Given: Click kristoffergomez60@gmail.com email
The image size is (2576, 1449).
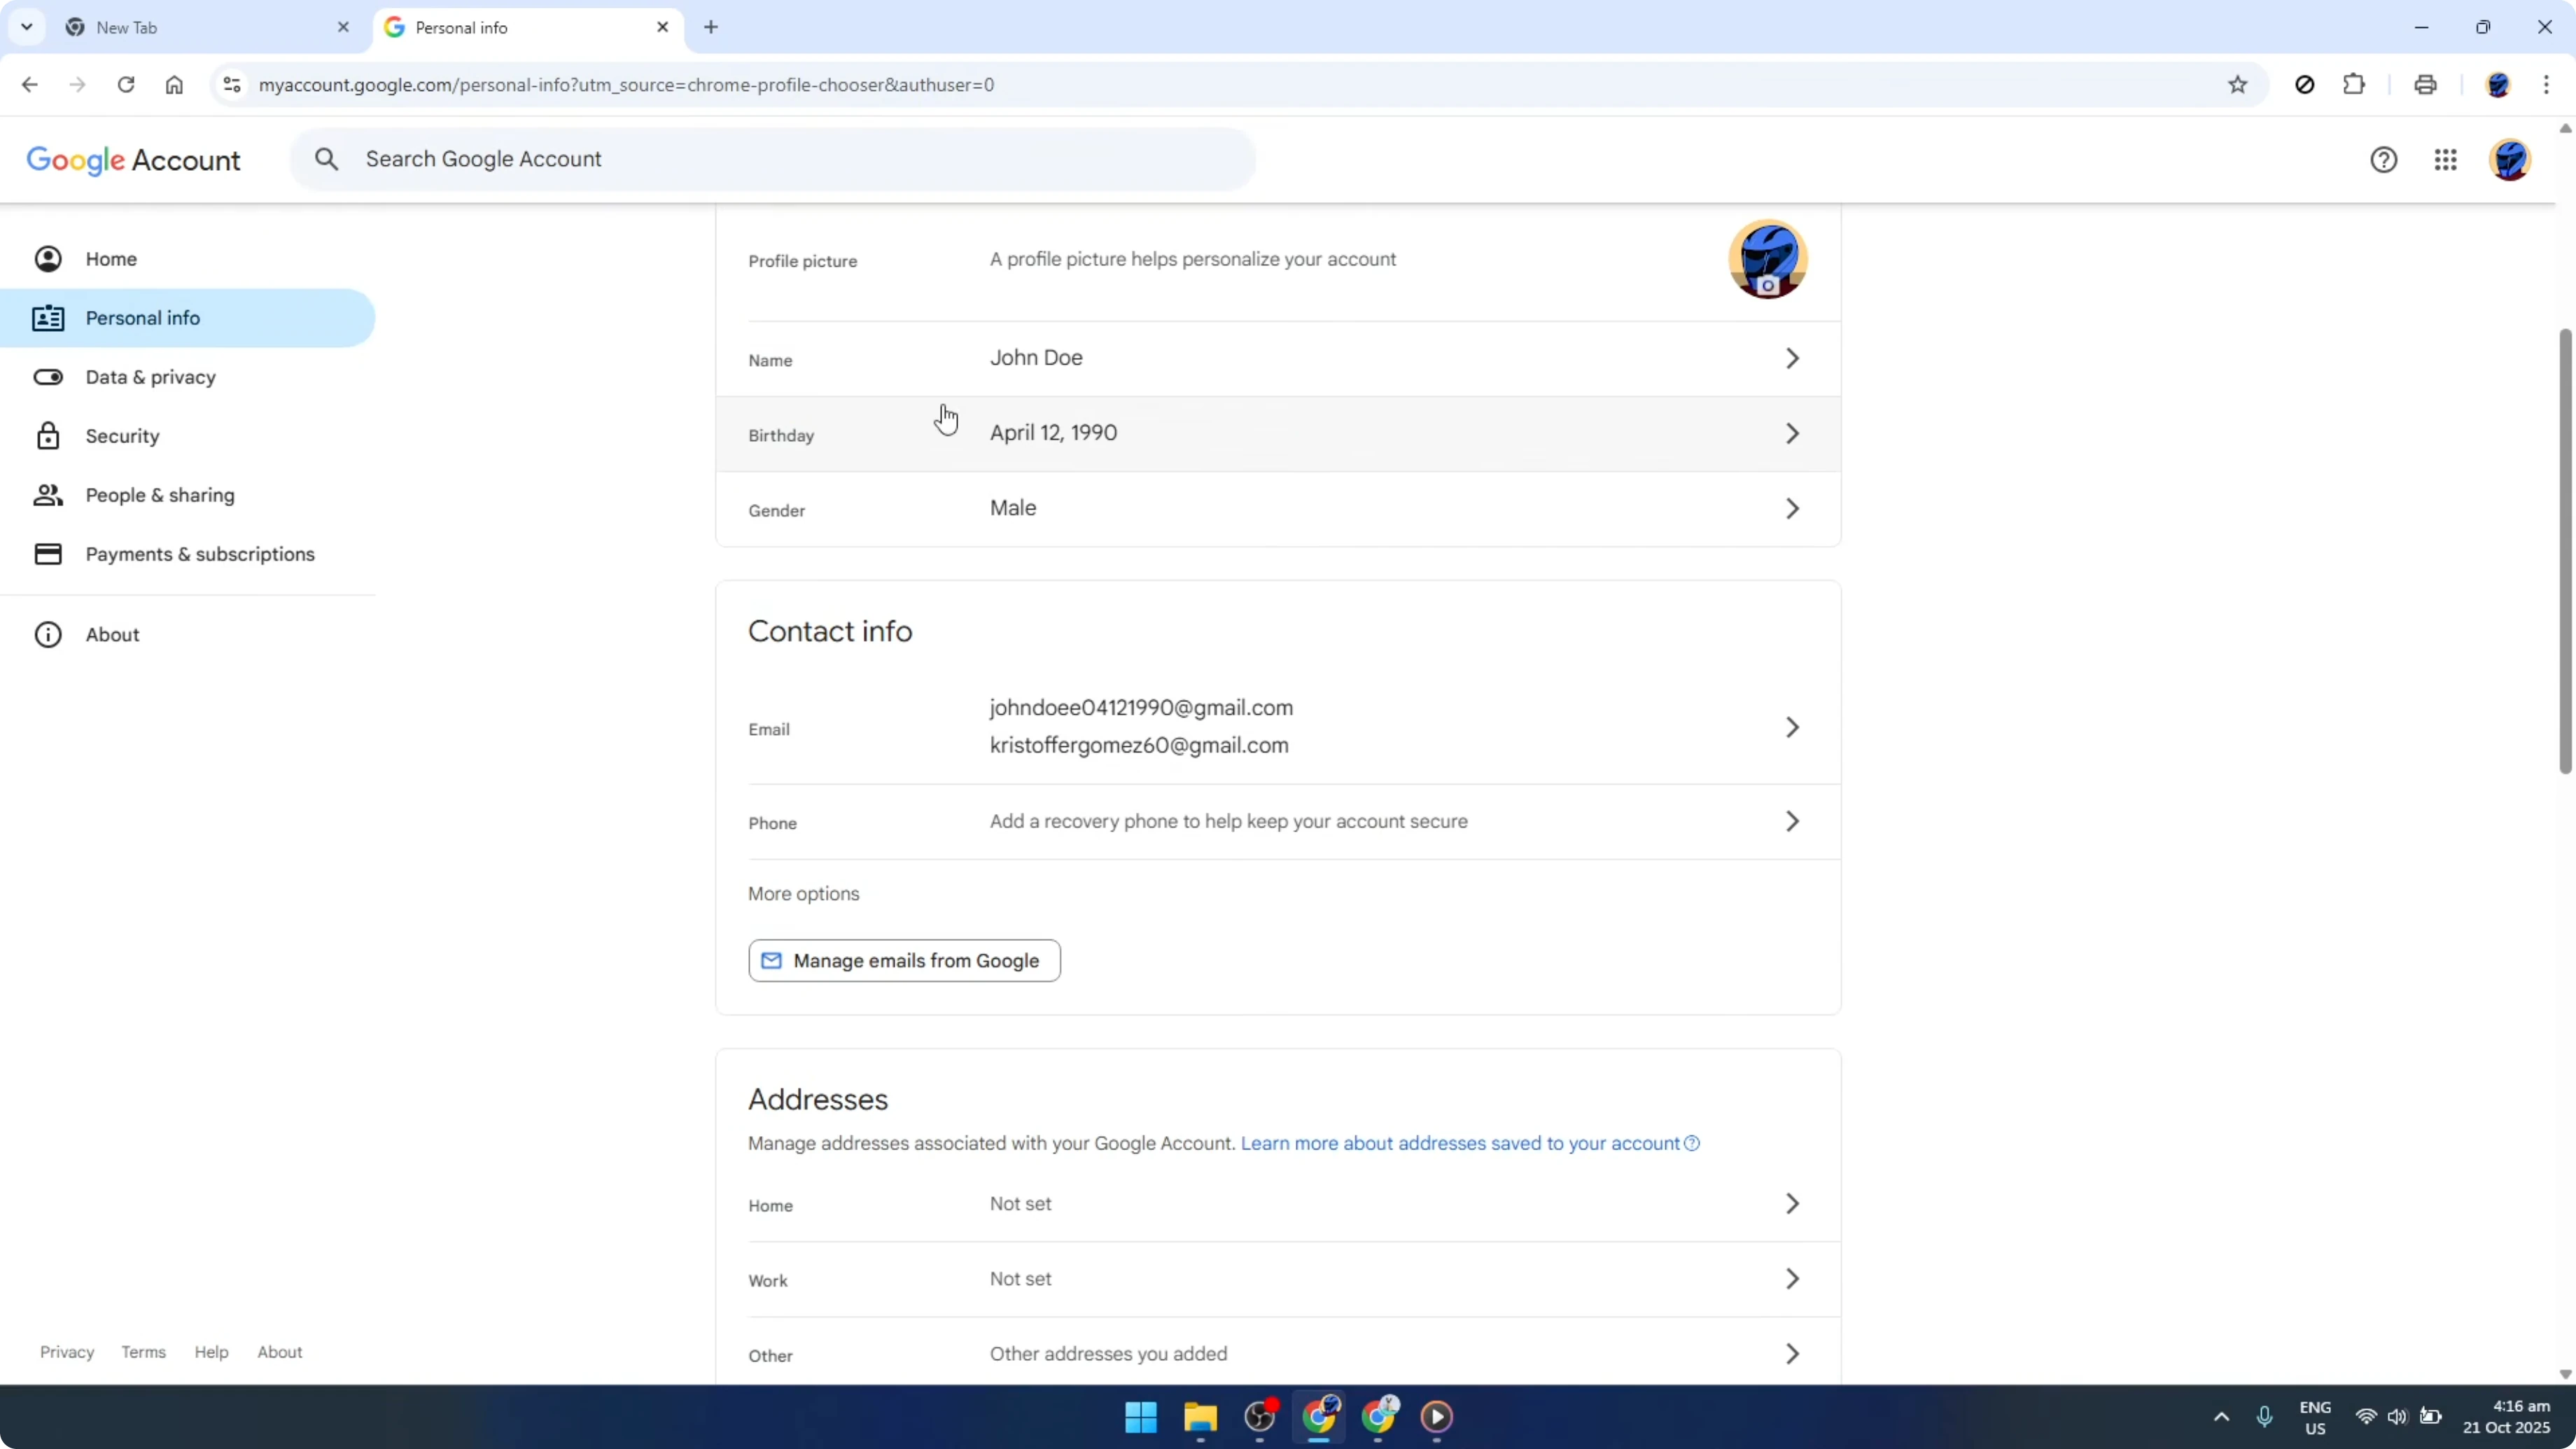Looking at the screenshot, I should pyautogui.click(x=1139, y=746).
